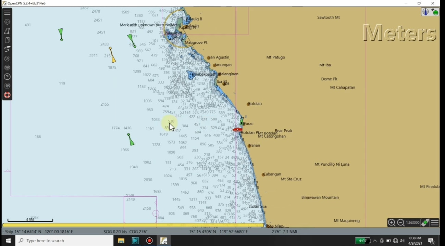Click the red own-ship marker near Botolan
The image size is (445, 246).
(237, 130)
